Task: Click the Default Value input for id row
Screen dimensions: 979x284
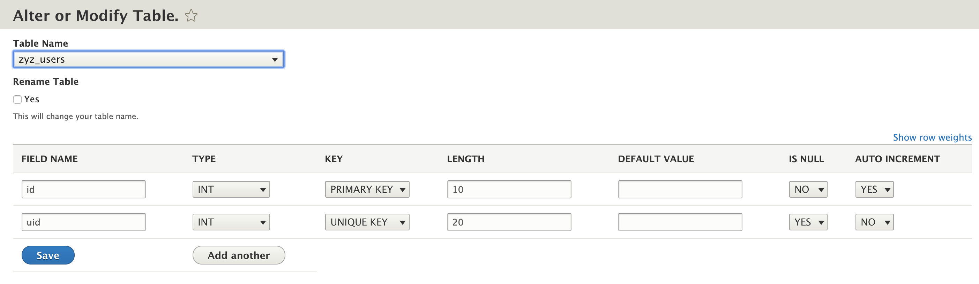Action: click(680, 189)
